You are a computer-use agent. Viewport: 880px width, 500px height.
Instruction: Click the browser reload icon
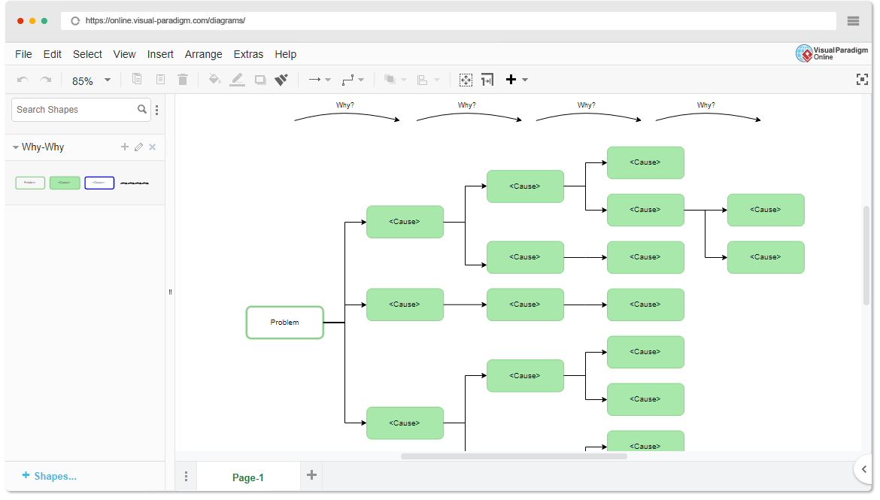(x=75, y=21)
